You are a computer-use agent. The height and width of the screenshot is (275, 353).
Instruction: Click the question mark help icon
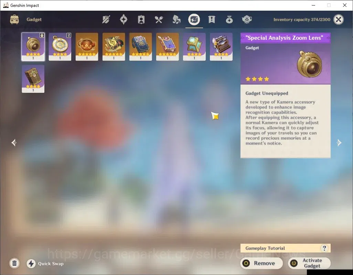(324, 248)
